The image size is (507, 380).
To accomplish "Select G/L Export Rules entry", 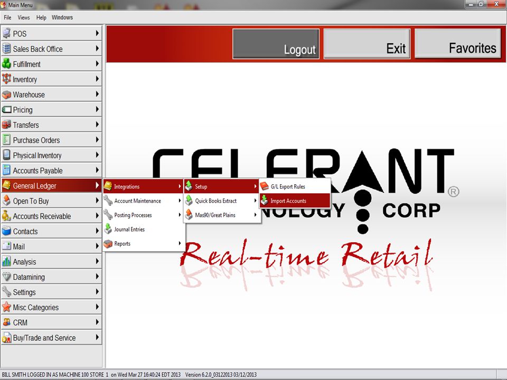I will pyautogui.click(x=295, y=186).
